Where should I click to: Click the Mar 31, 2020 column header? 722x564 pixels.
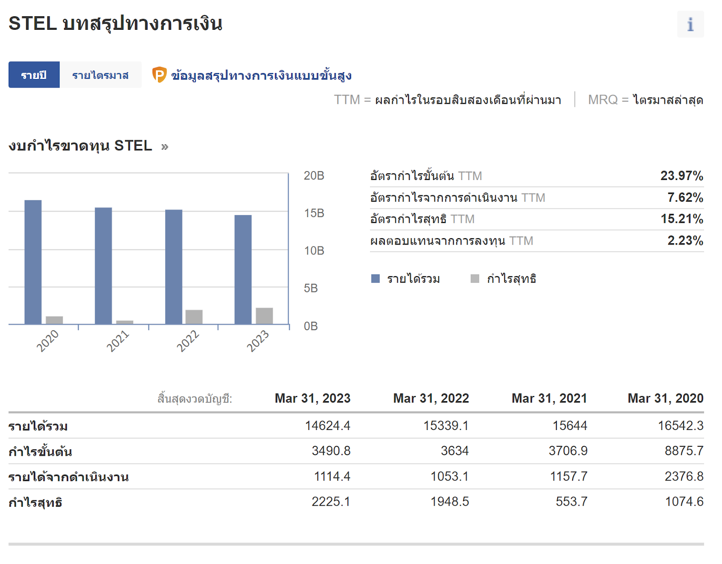click(665, 398)
